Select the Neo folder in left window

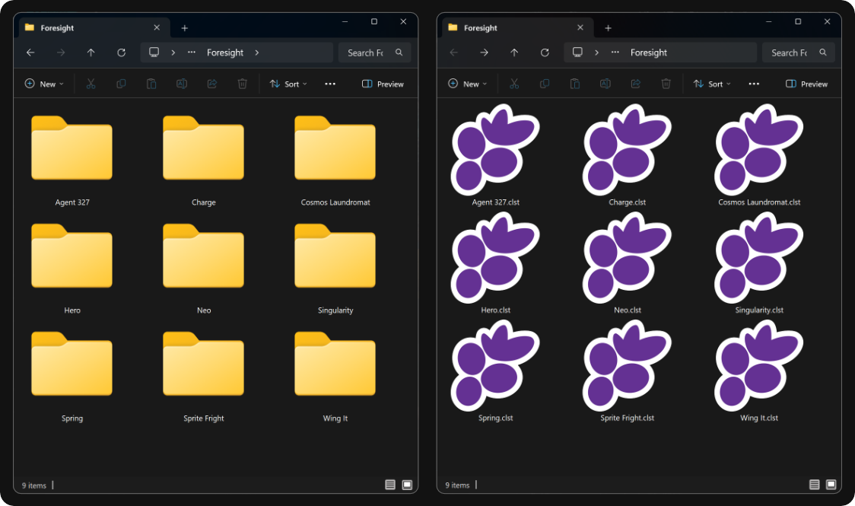tap(203, 256)
